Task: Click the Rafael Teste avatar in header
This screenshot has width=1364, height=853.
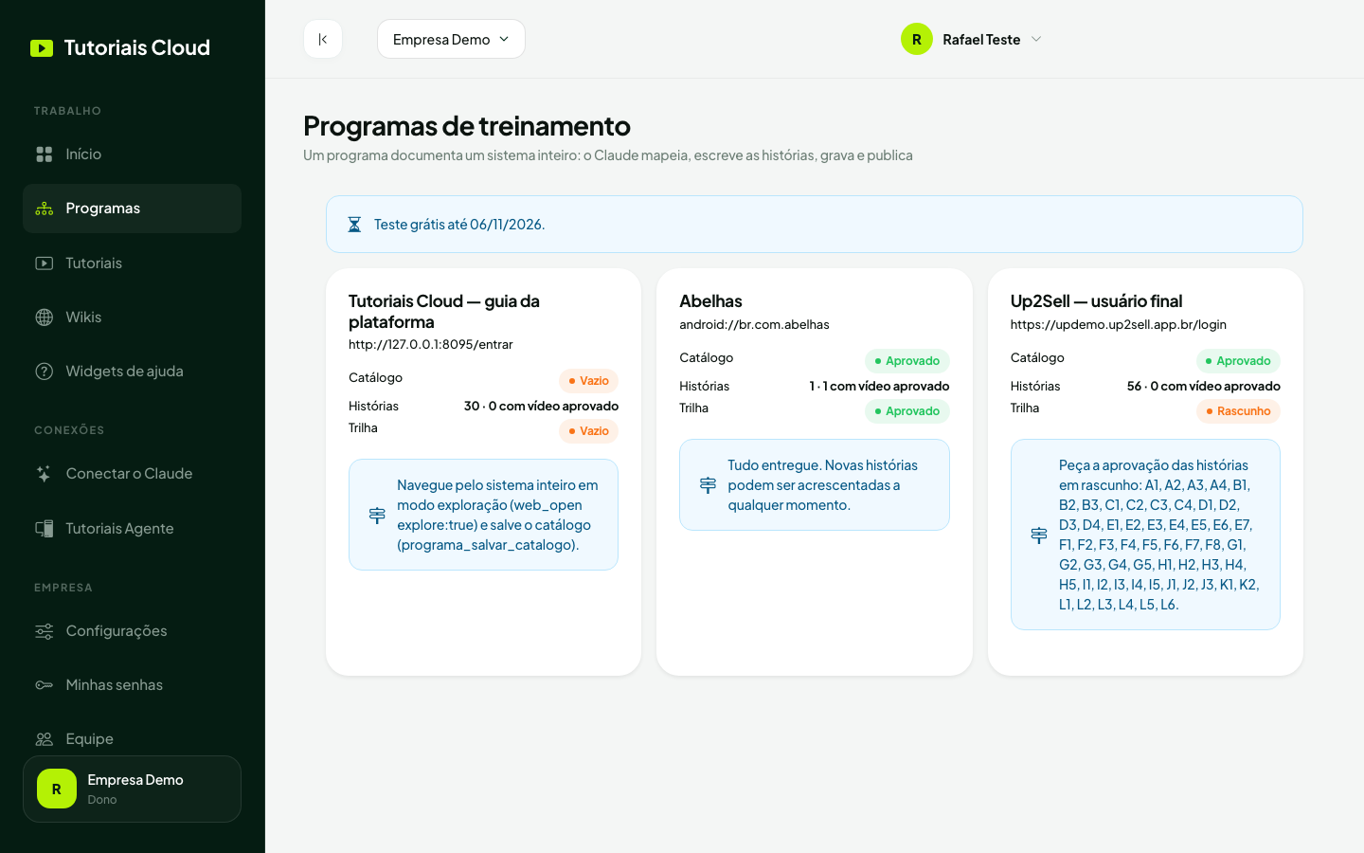Action: 917,39
